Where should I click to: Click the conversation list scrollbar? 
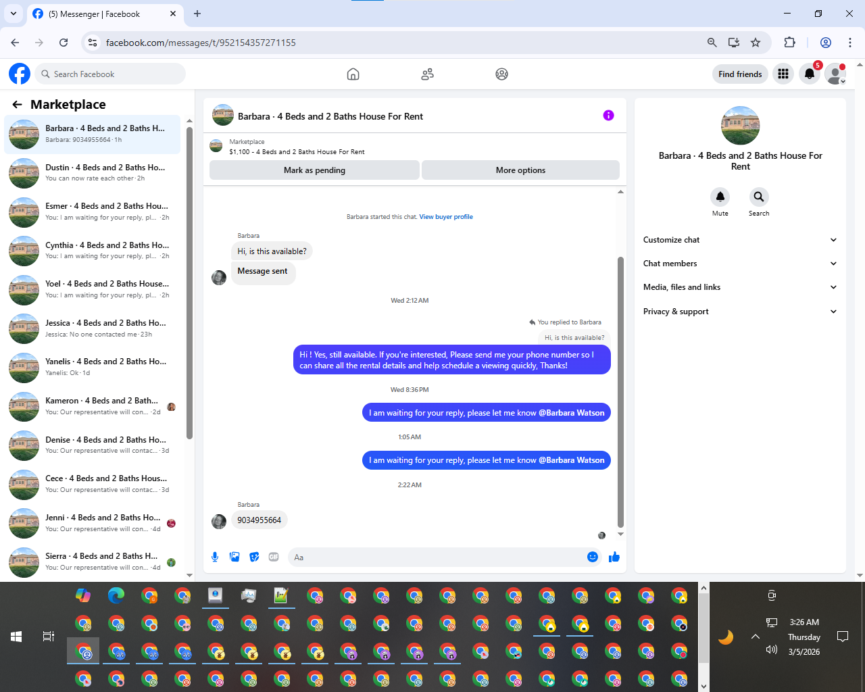tap(189, 284)
